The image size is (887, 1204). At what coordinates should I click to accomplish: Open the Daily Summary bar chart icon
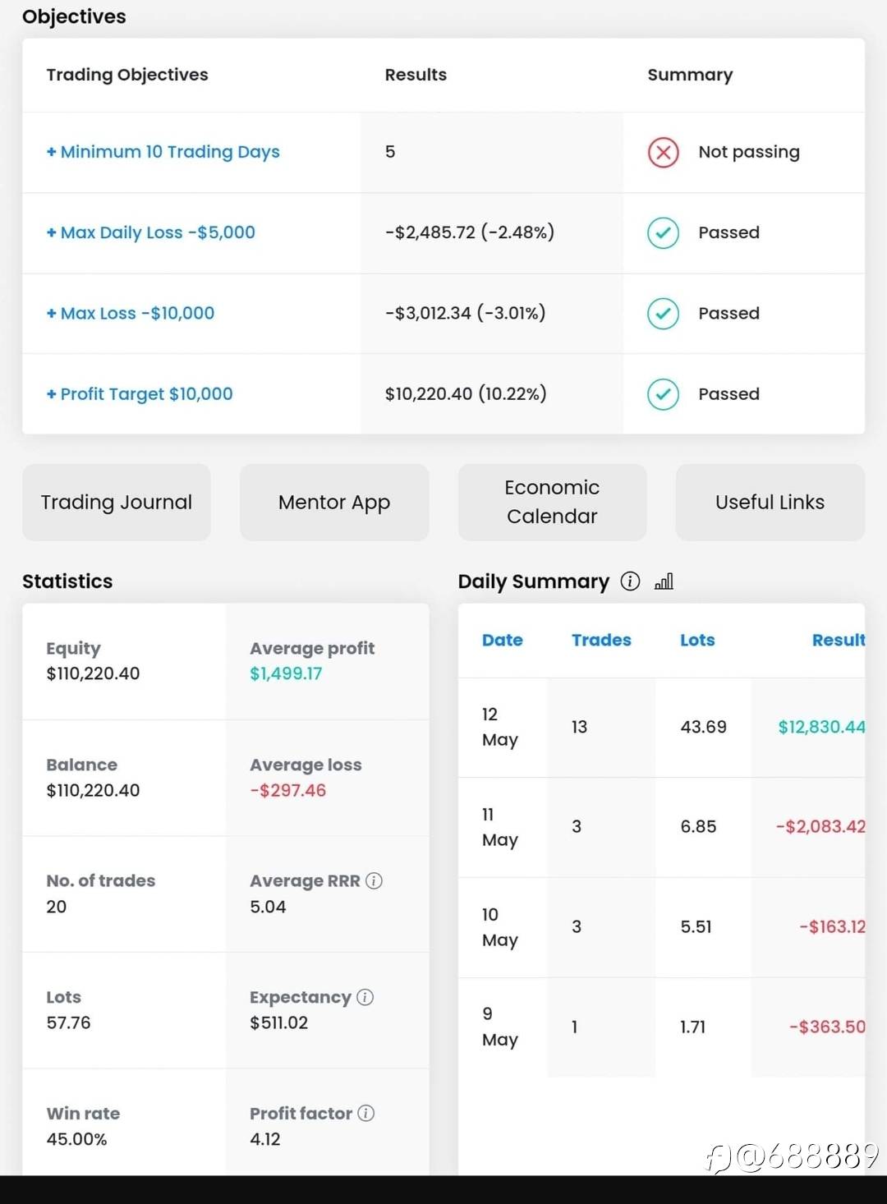pyautogui.click(x=664, y=581)
